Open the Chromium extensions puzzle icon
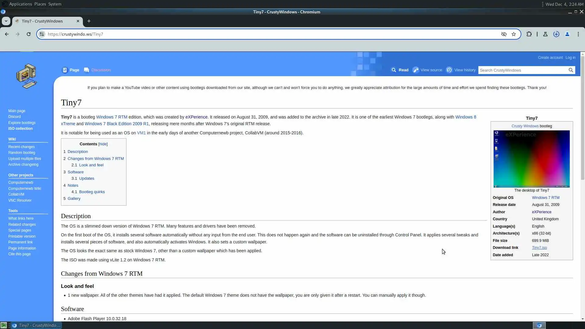Image resolution: width=585 pixels, height=329 pixels. tap(529, 34)
